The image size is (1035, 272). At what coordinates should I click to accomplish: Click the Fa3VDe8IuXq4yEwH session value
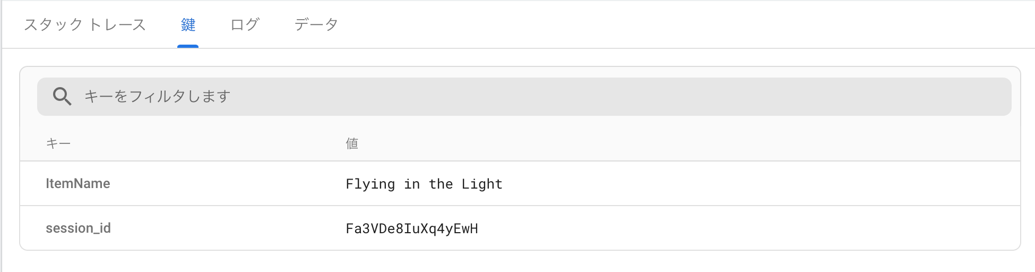[412, 229]
